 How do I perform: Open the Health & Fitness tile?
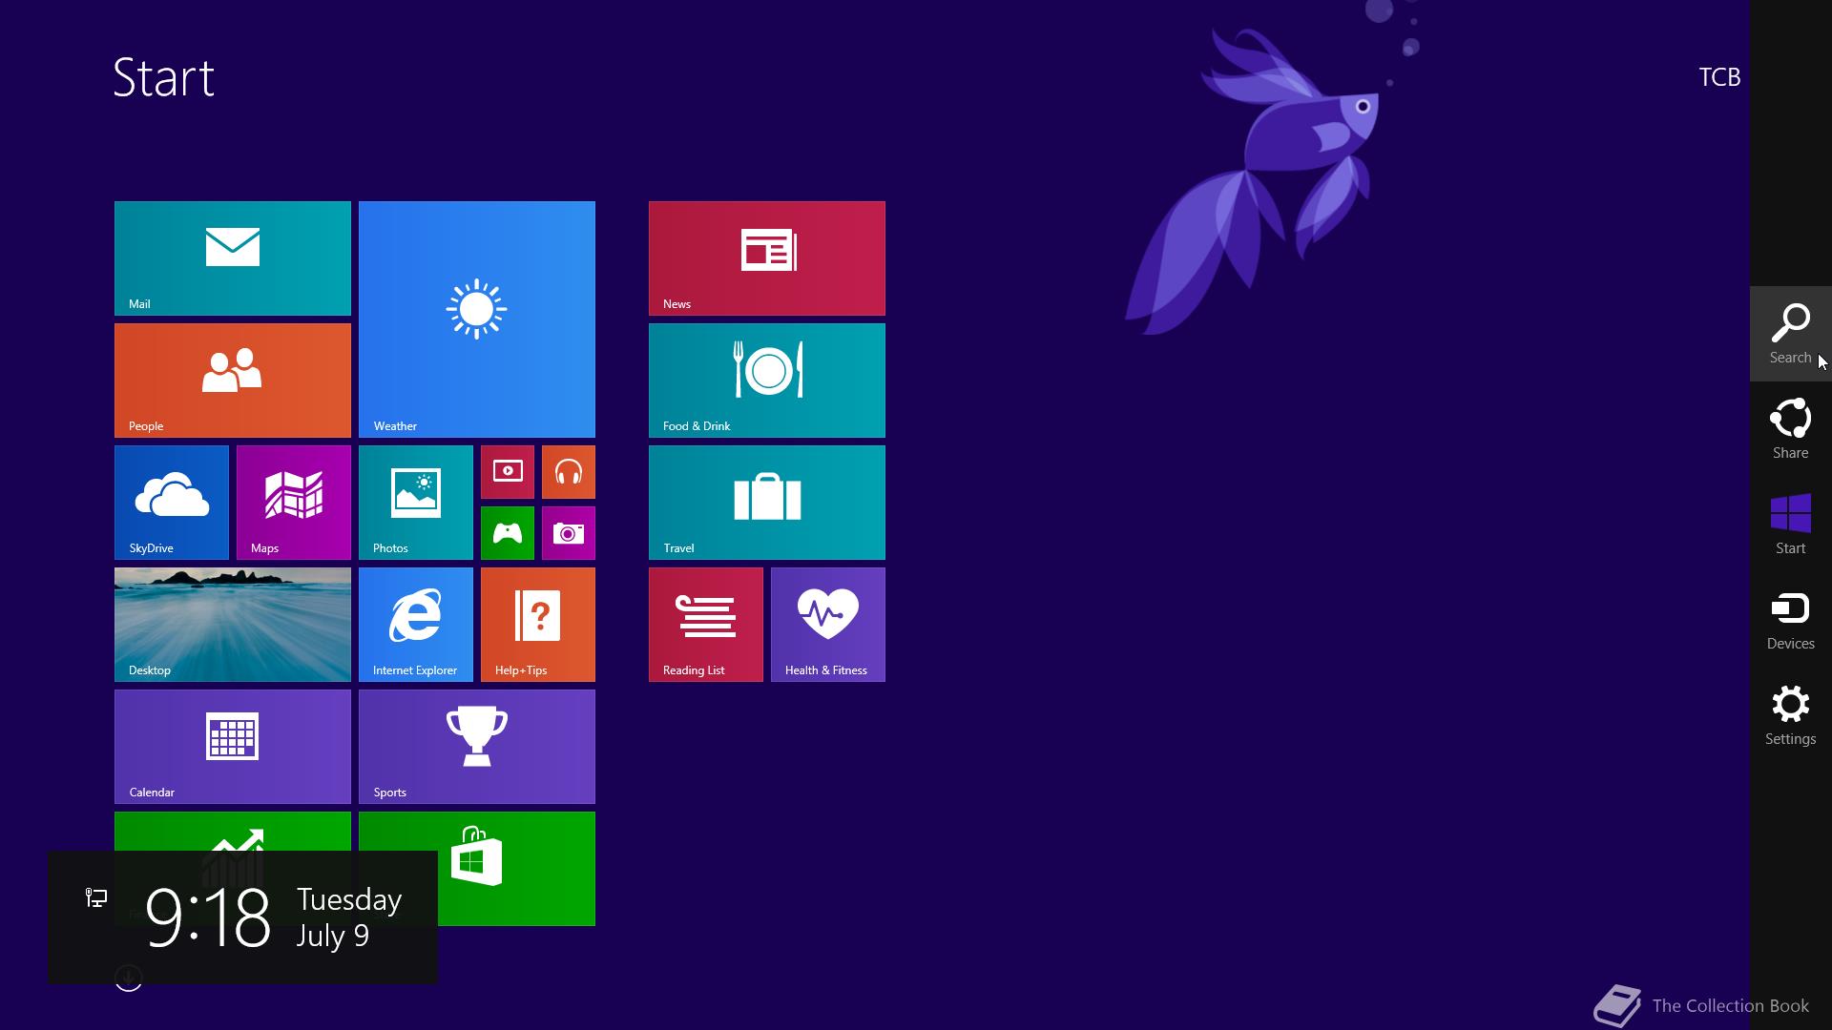pyautogui.click(x=828, y=625)
